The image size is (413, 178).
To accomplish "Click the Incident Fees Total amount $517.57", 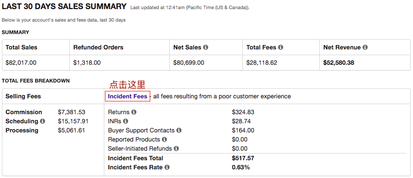I will (243, 158).
